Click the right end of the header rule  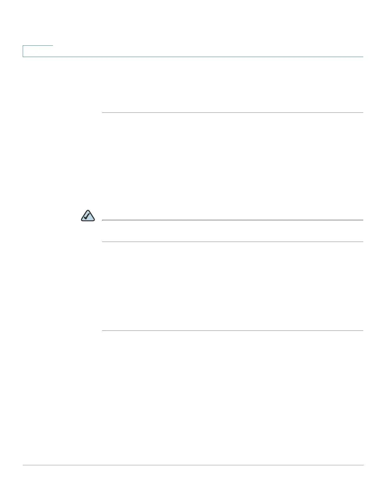tap(362, 57)
